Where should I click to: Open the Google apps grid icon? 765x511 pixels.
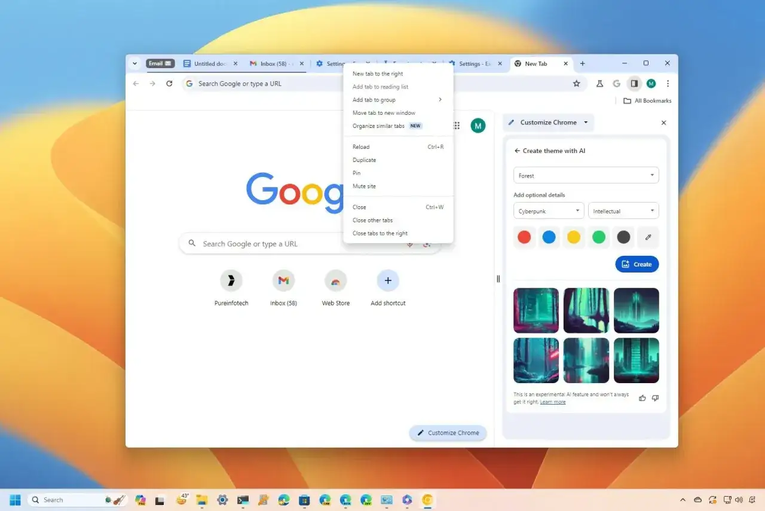457,126
